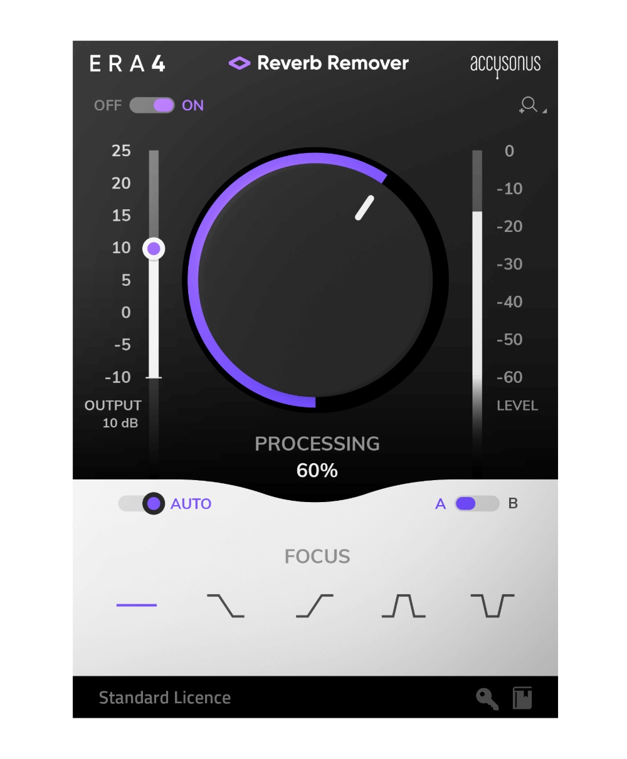
Task: Select the high-shelf focus shape icon
Action: [x=315, y=605]
